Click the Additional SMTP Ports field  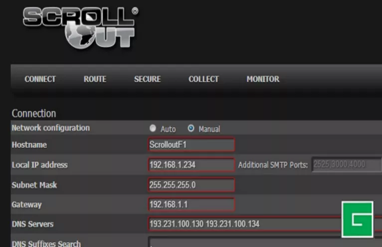[346, 165]
